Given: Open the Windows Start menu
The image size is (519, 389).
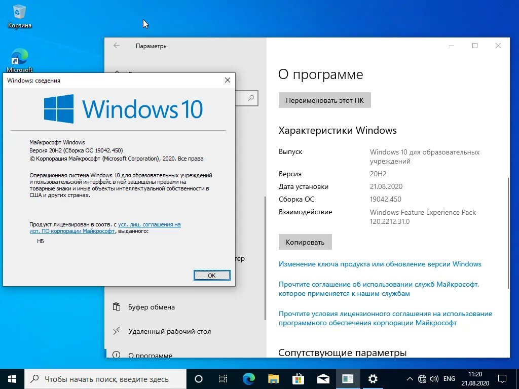Looking at the screenshot, I should click(x=12, y=379).
